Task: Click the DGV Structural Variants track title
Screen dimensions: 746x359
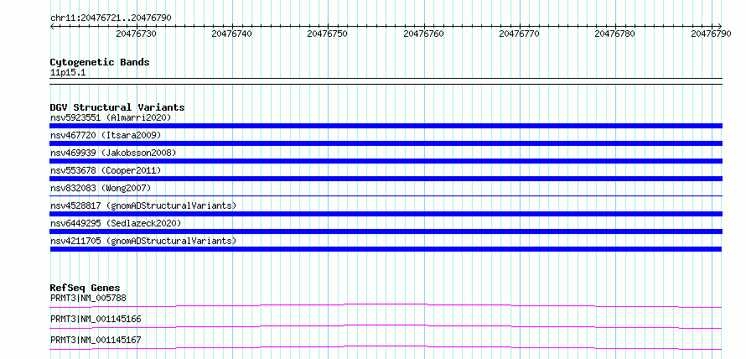Action: click(x=117, y=107)
